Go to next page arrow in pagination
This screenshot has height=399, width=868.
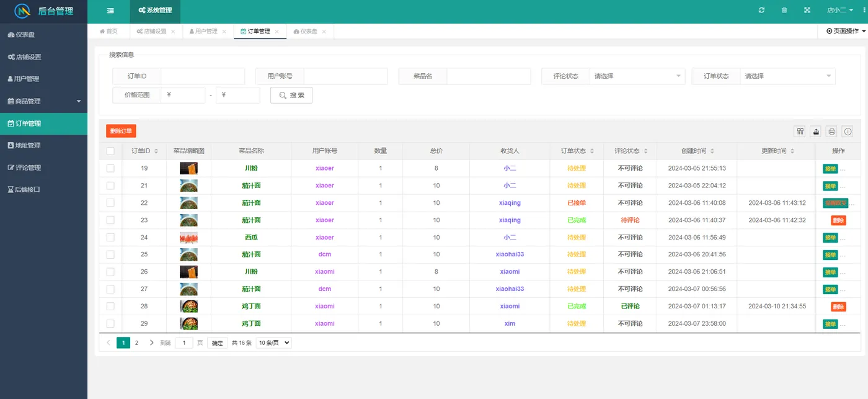[x=152, y=343]
